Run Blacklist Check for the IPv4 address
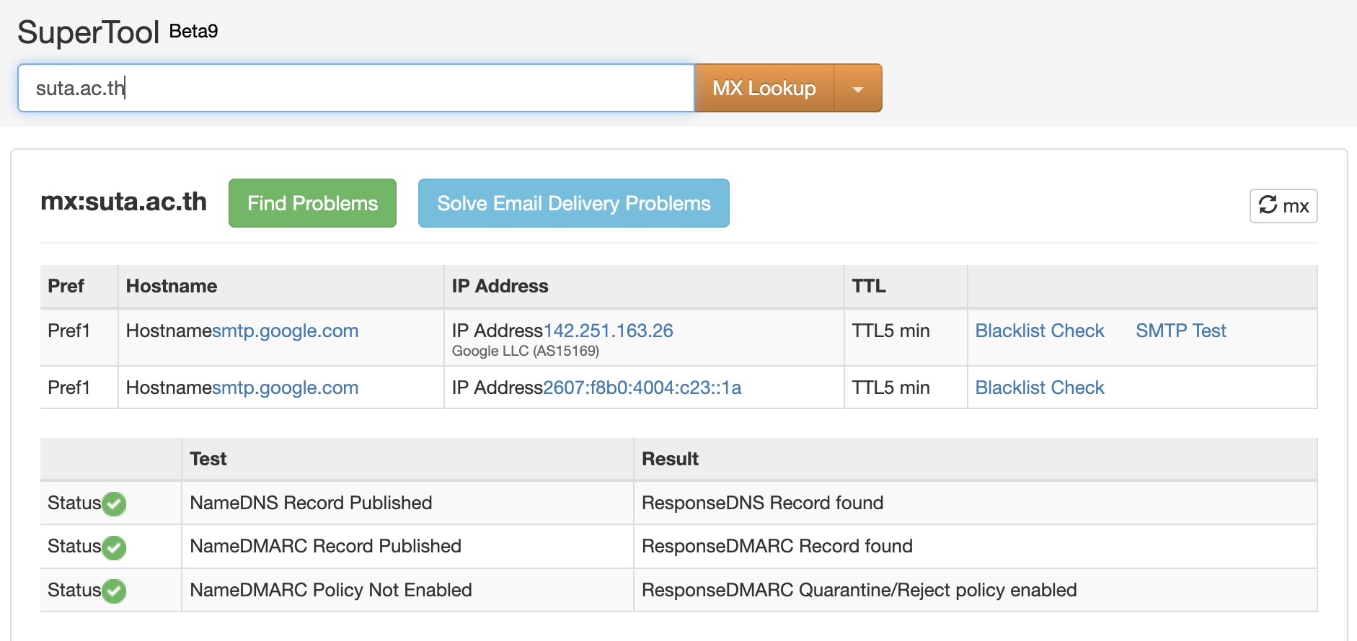This screenshot has width=1357, height=641. pyautogui.click(x=1039, y=331)
